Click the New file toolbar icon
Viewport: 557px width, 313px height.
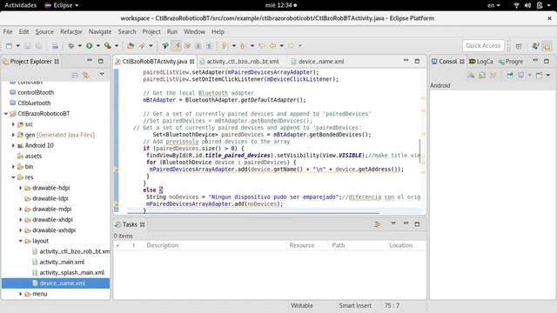click(x=10, y=46)
